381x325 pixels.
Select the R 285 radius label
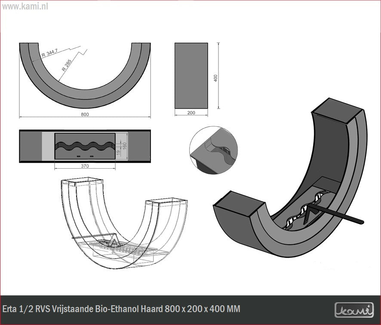67,64
